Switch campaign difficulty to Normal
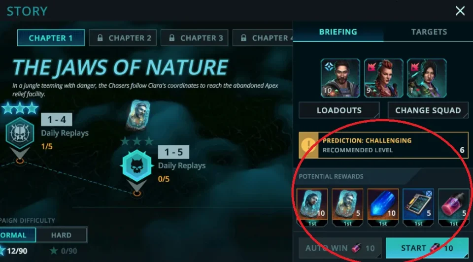The height and width of the screenshot is (262, 473). click(x=17, y=235)
